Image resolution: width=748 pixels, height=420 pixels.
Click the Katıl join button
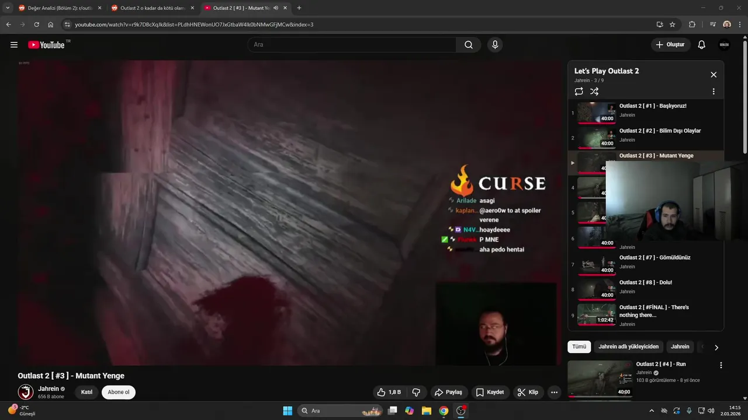[x=86, y=392]
